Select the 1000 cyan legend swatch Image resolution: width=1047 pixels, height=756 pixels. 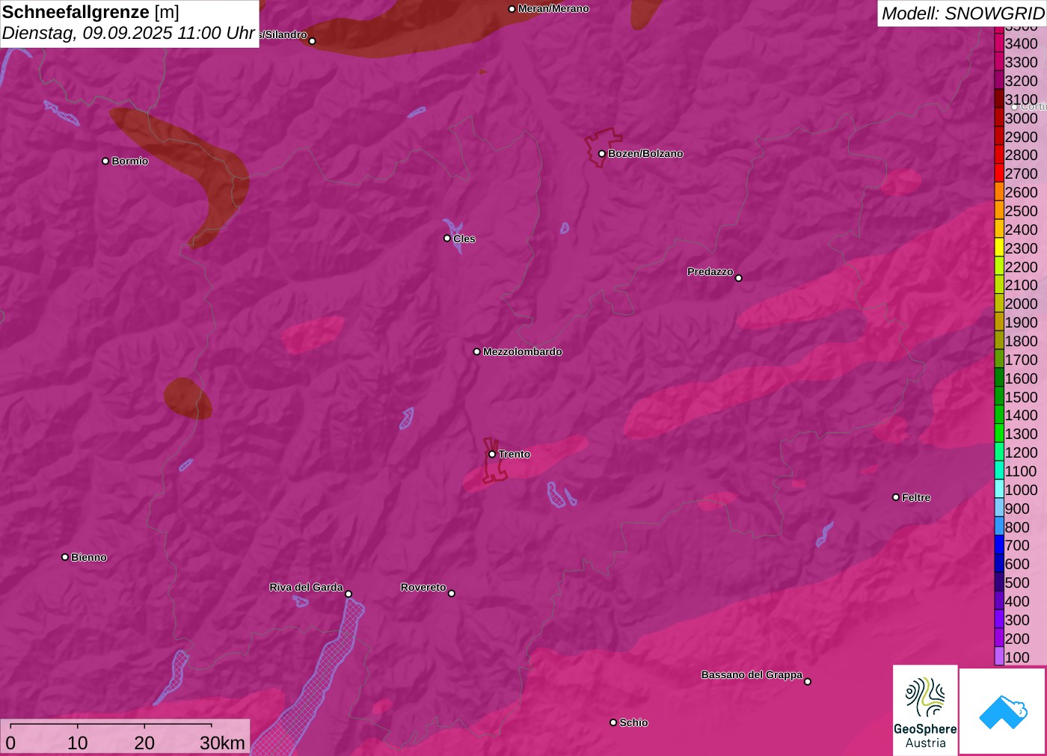(999, 489)
